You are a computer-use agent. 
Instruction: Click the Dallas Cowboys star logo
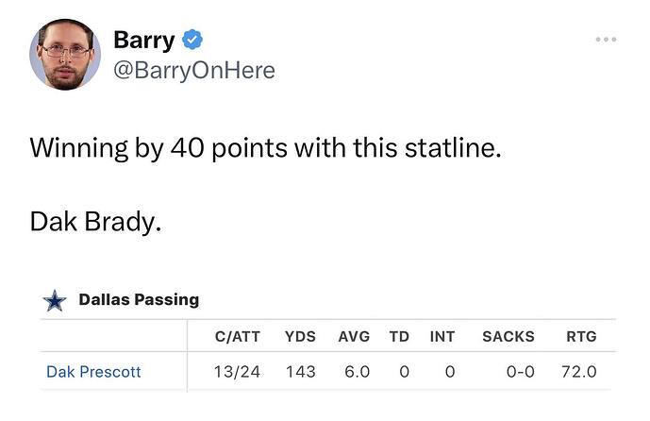pyautogui.click(x=56, y=300)
